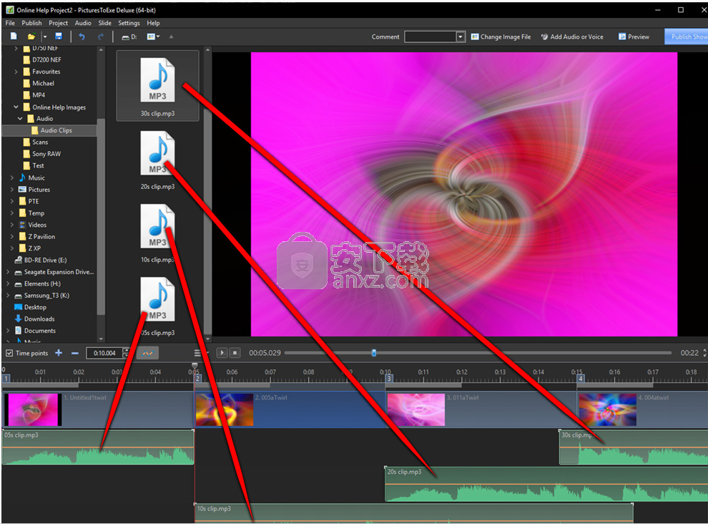The width and height of the screenshot is (708, 524).
Task: Select the 20s clip.mp3 audio track
Action: point(546,484)
